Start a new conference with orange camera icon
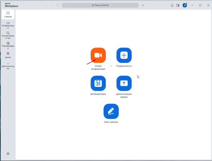Screen dimensions: 212x161 click(x=98, y=55)
